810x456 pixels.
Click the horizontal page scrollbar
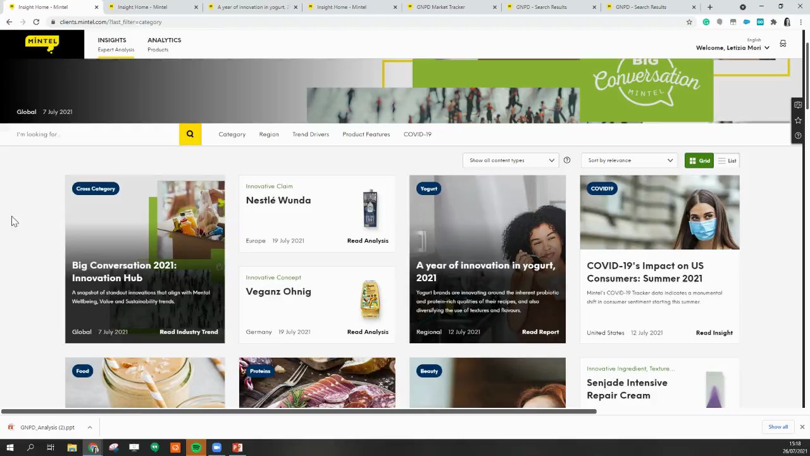(x=299, y=412)
